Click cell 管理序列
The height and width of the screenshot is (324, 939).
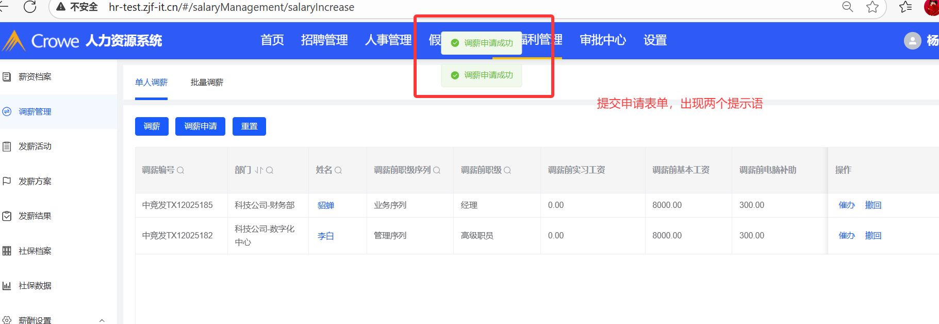pyautogui.click(x=390, y=235)
